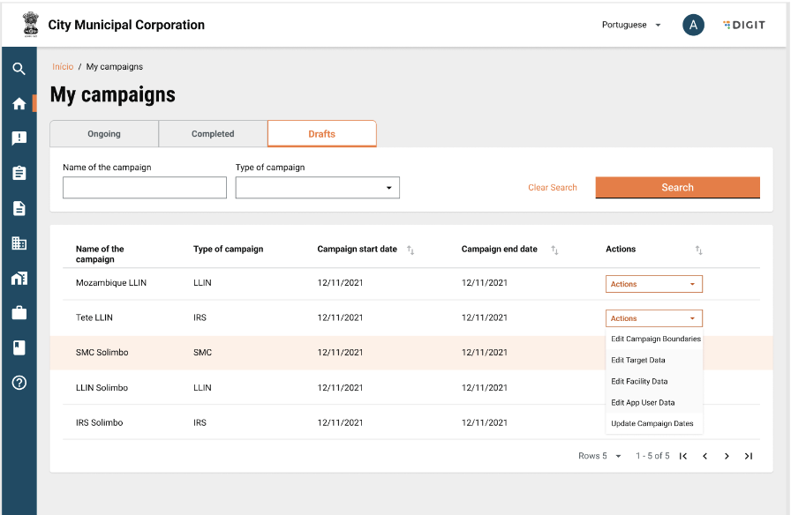Open the help question mark icon in the sidebar
Screen dimensions: 791x515
(x=19, y=383)
